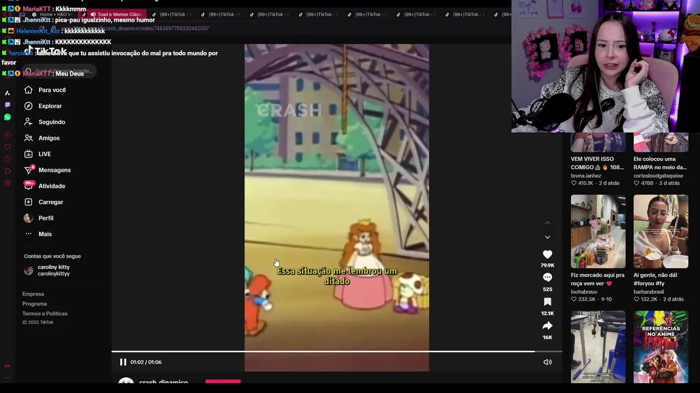Open Carregar upload option

[x=44, y=202]
